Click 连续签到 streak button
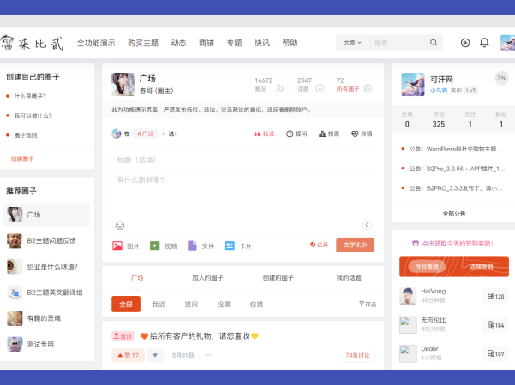Viewport: 515px width, 385px height. [482, 266]
